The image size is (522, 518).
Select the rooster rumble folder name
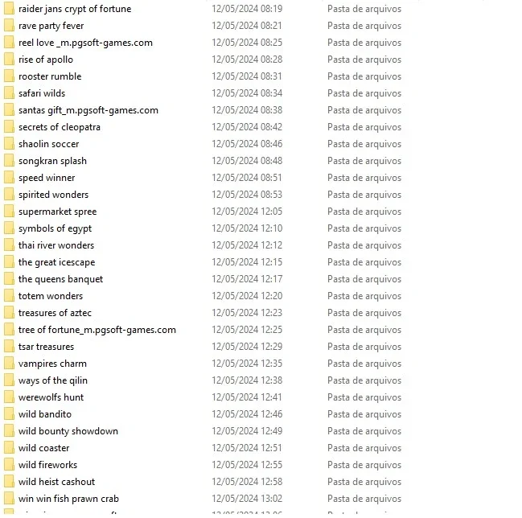tap(50, 76)
